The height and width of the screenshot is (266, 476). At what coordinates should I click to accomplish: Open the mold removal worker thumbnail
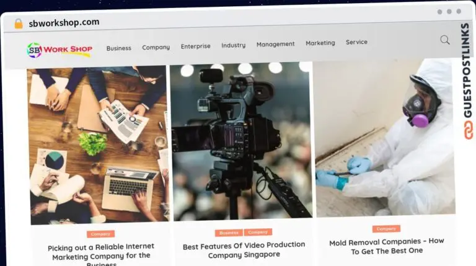384,138
